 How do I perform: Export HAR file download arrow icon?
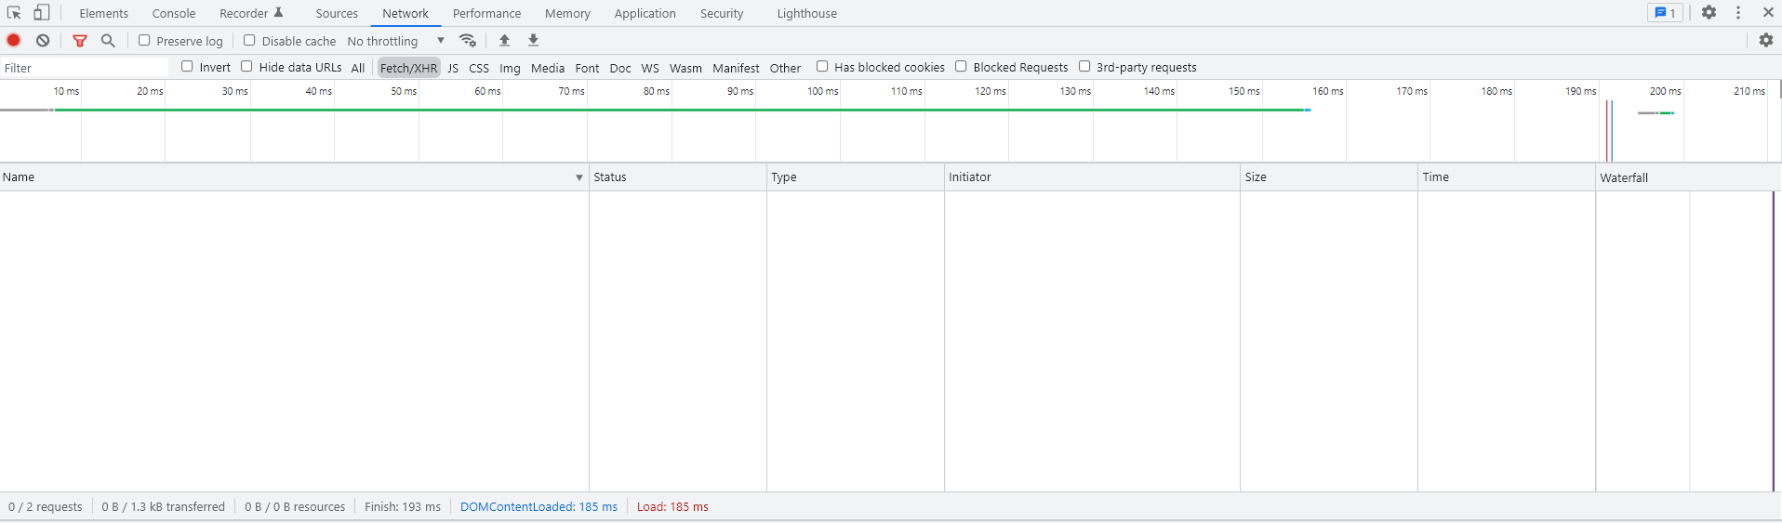coord(533,40)
